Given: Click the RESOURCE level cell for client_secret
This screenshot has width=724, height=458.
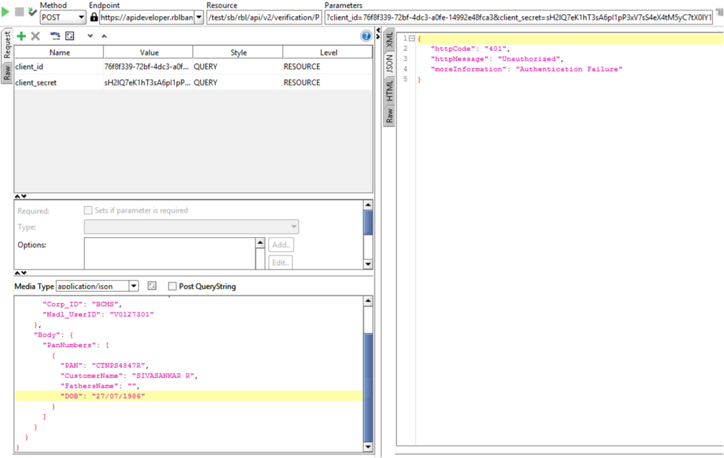Looking at the screenshot, I should [328, 82].
